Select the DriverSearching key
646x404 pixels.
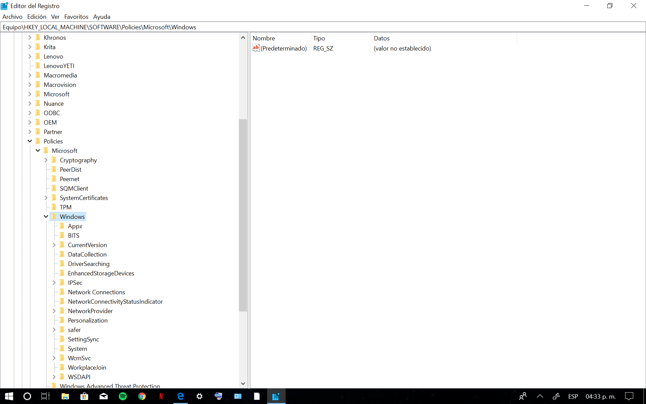pyautogui.click(x=88, y=264)
